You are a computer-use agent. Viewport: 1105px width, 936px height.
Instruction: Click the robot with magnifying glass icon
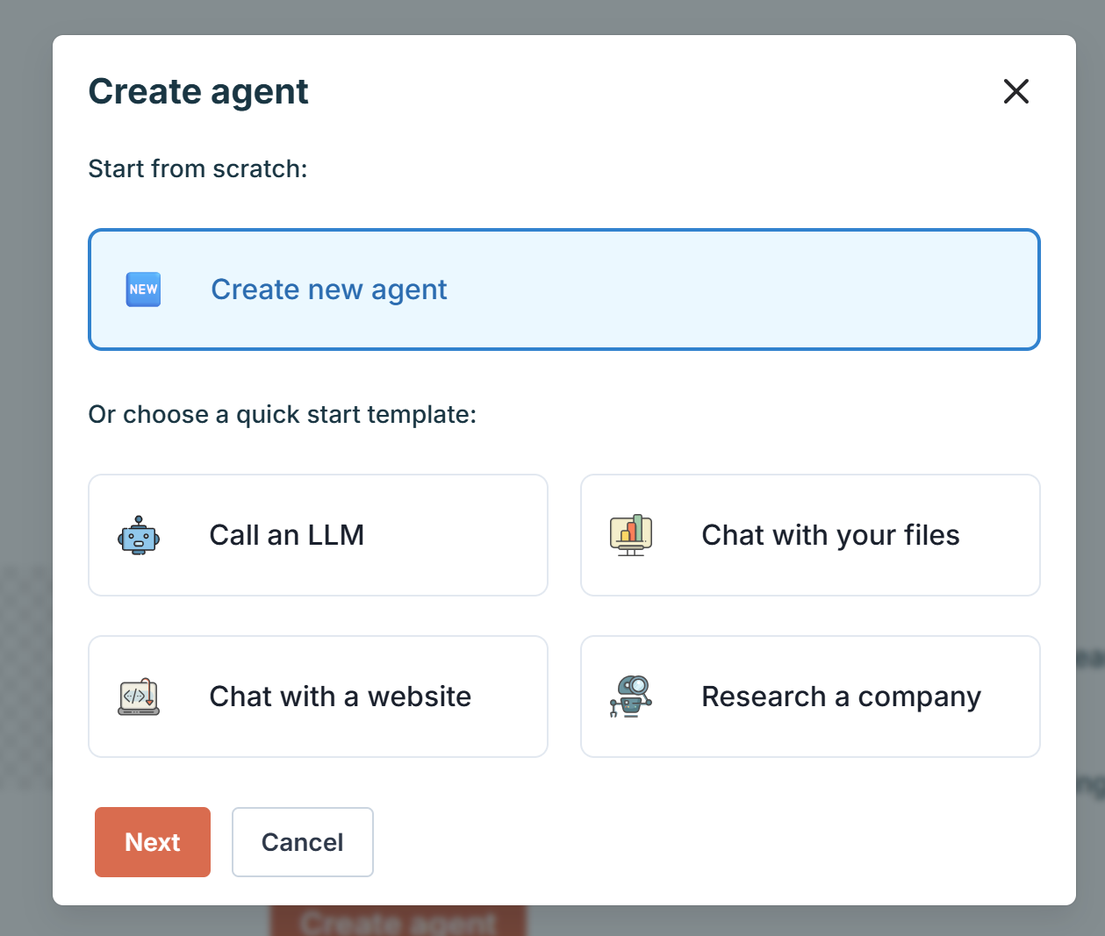click(x=630, y=697)
